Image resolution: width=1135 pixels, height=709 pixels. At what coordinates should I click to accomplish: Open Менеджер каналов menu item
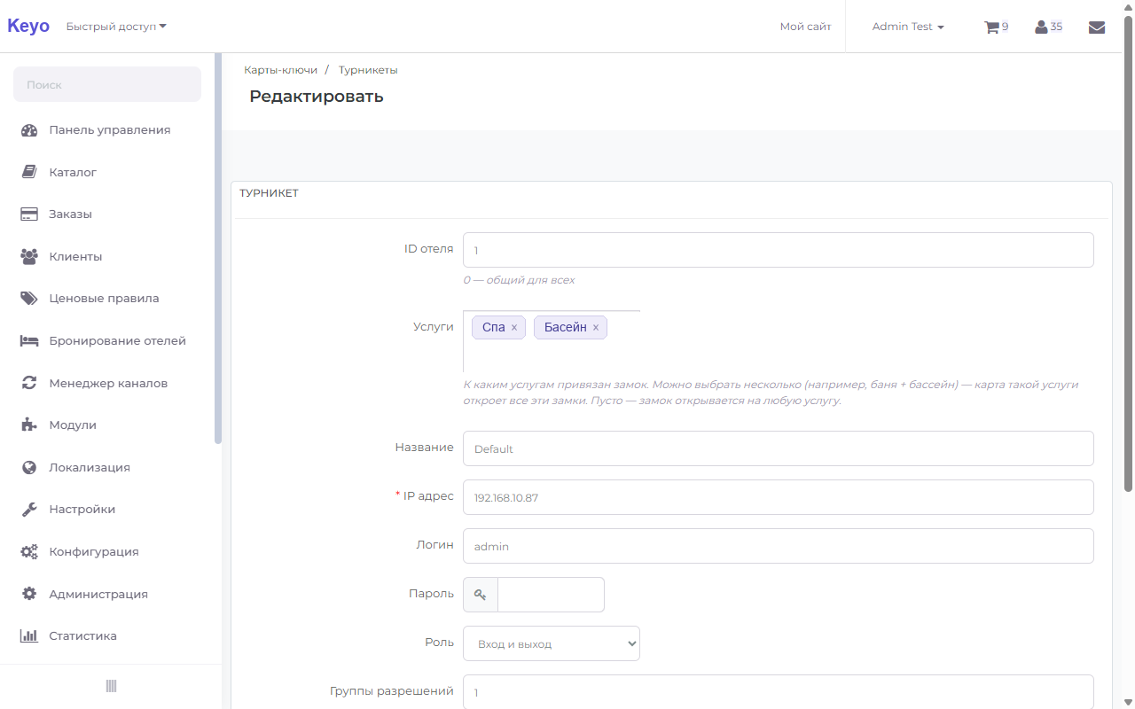click(x=108, y=383)
